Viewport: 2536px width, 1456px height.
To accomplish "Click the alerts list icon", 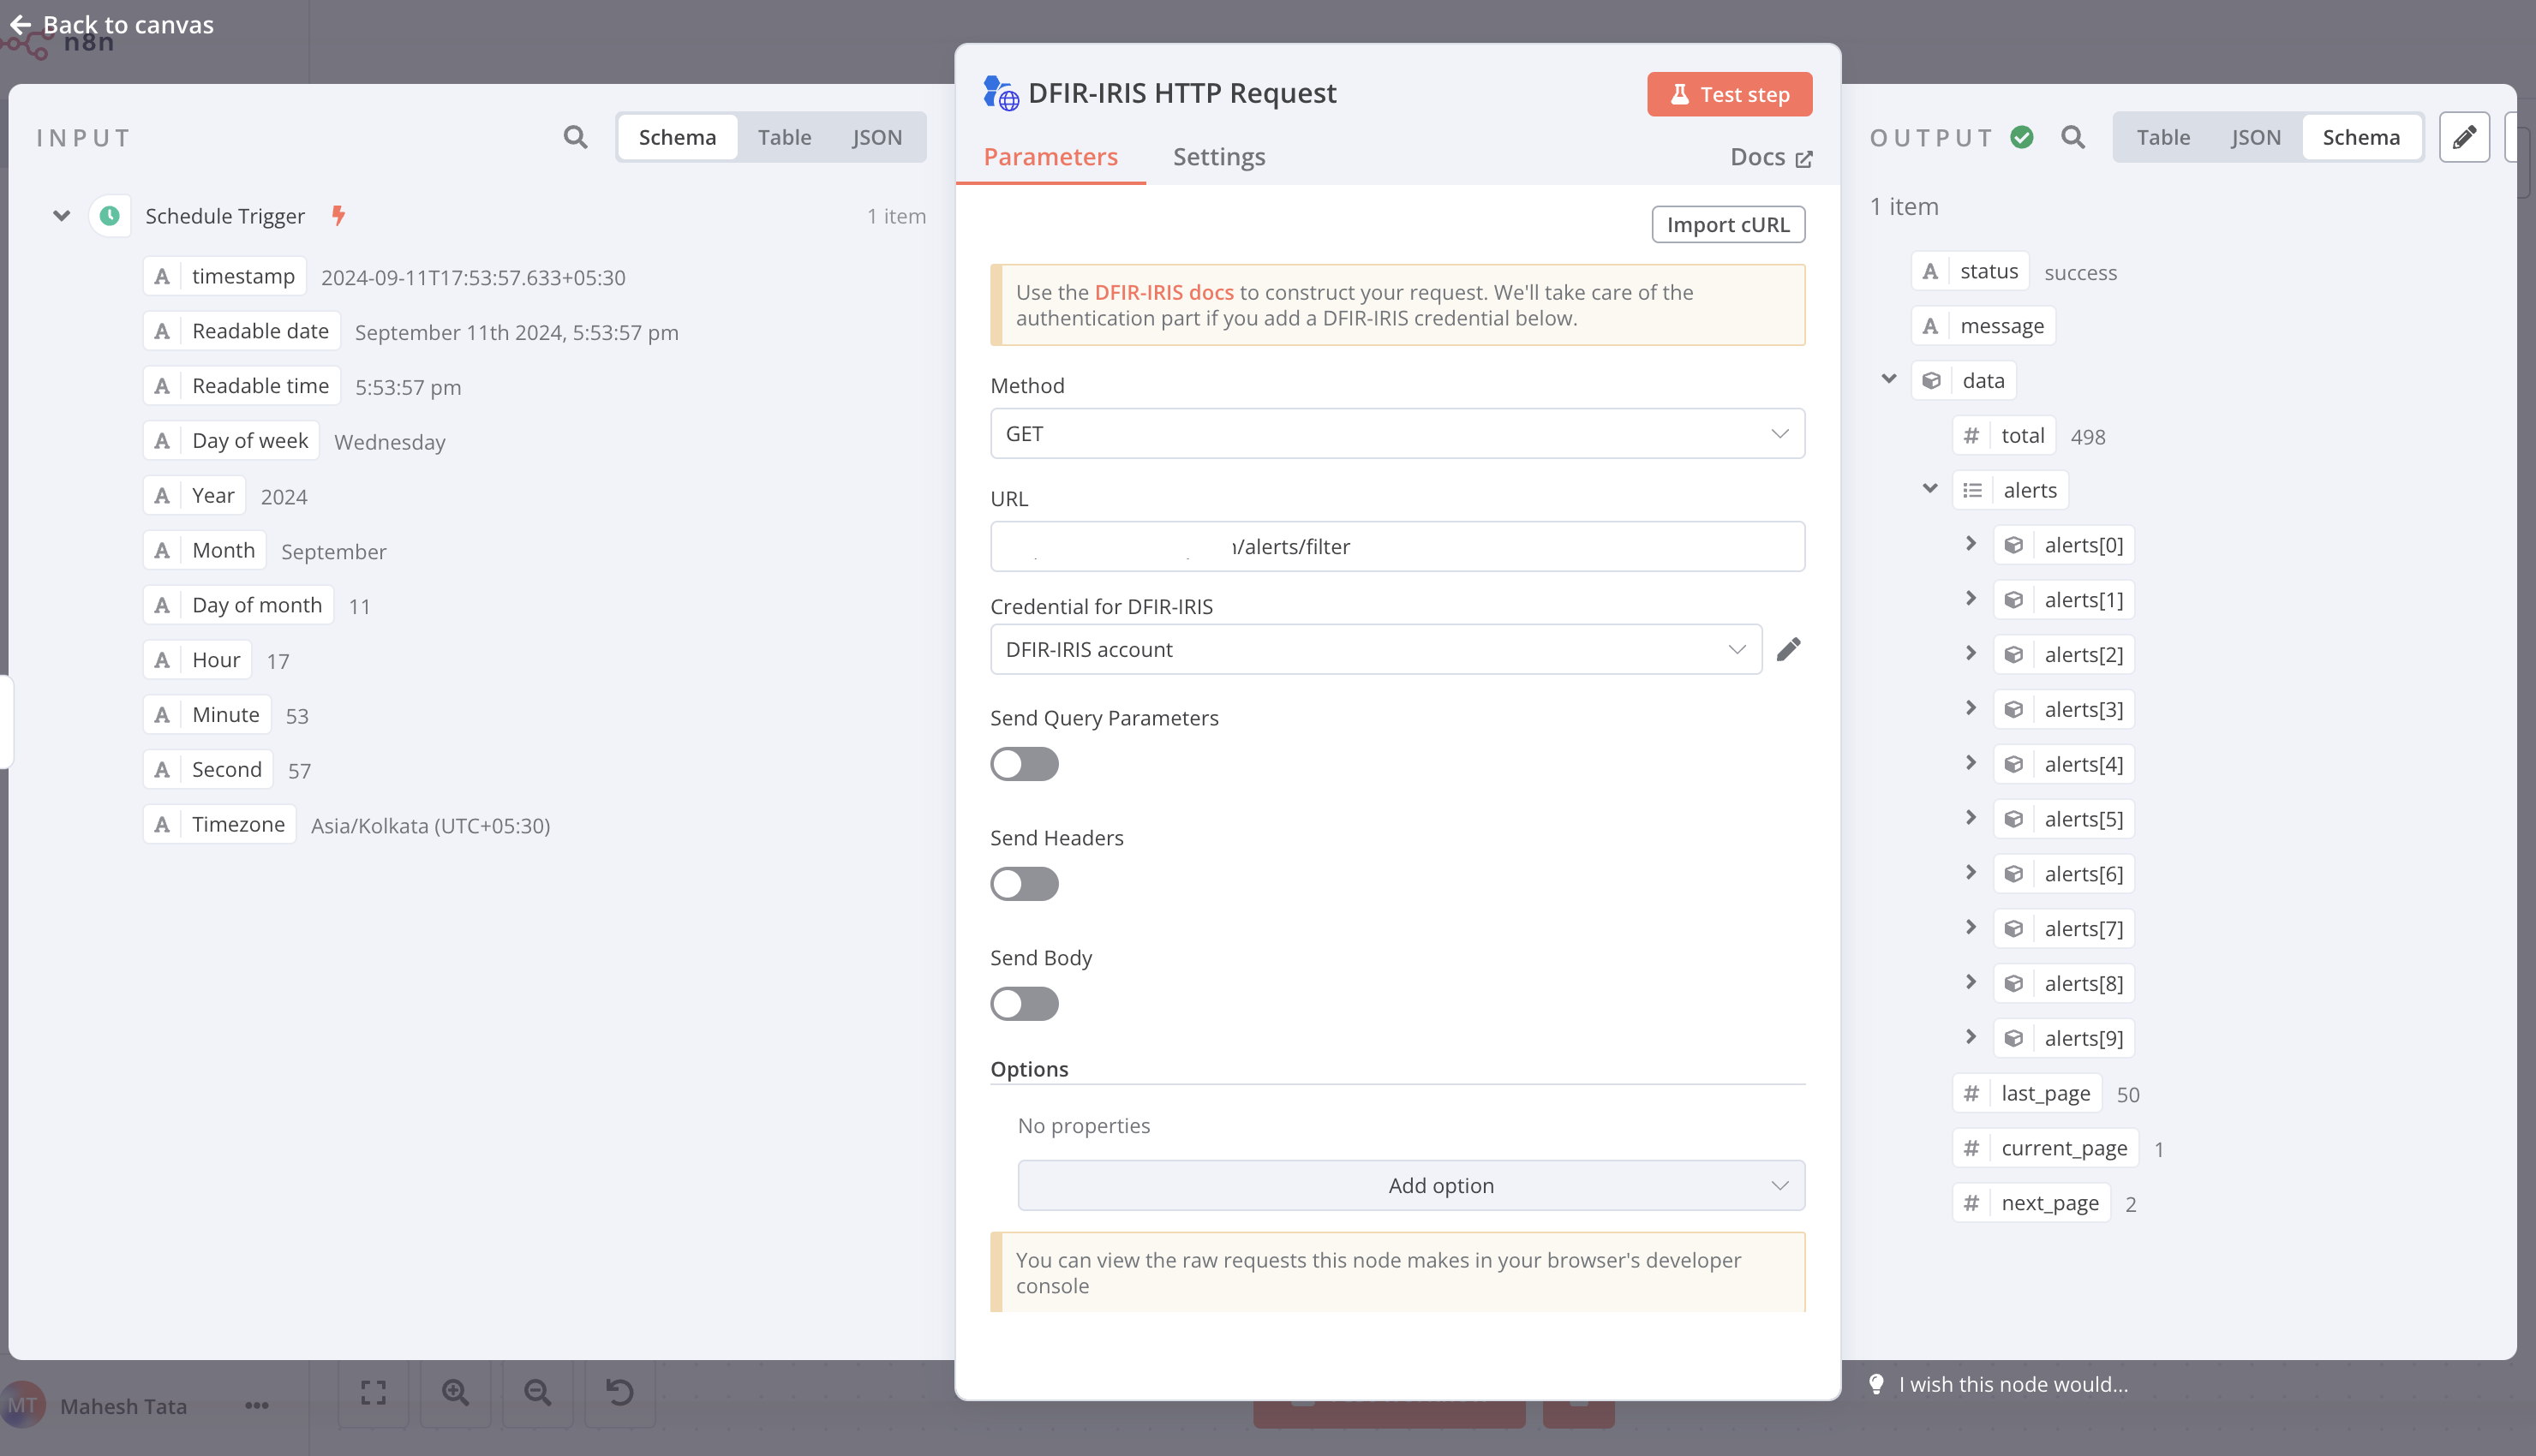I will [x=1972, y=490].
